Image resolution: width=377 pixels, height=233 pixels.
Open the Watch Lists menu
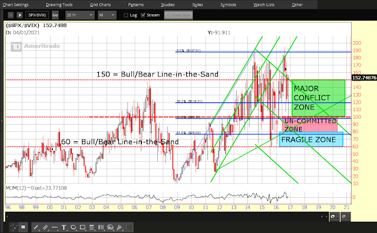(x=264, y=5)
